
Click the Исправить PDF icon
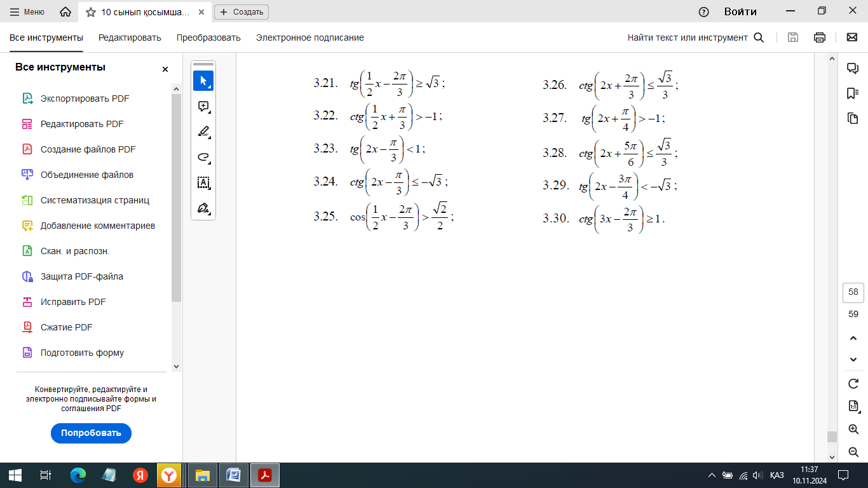[27, 302]
